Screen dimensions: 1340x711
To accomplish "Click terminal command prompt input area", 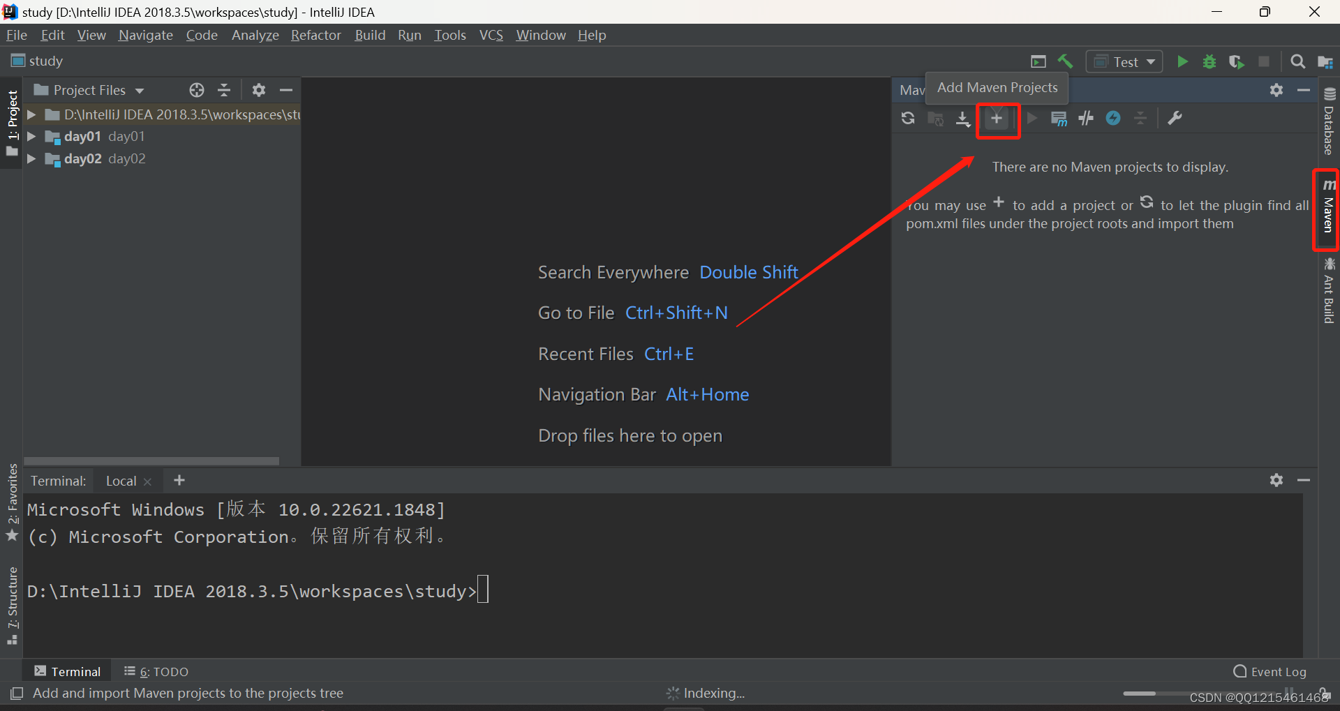I will pos(483,590).
